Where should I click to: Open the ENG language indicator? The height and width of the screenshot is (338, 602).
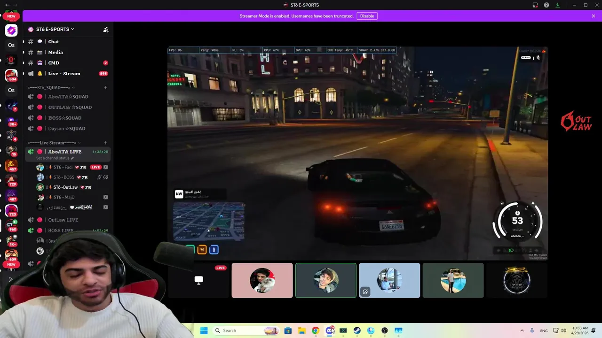pos(544,330)
